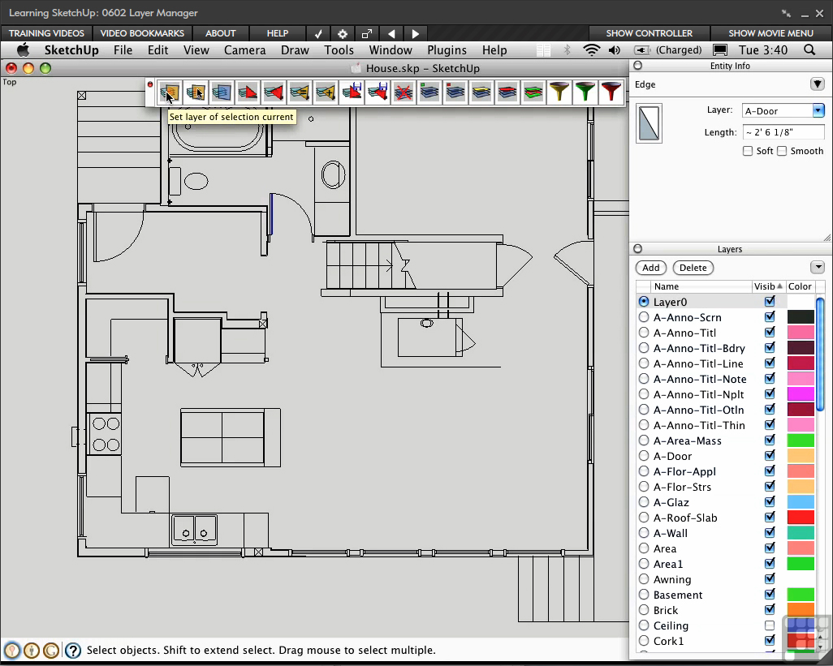Select the A-Wall layer radio button
Screen dimensions: 833x666
tap(644, 533)
